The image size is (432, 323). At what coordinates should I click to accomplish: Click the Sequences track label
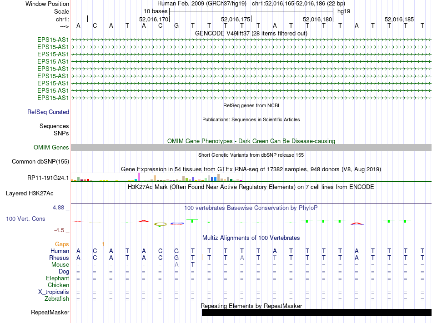[54, 126]
